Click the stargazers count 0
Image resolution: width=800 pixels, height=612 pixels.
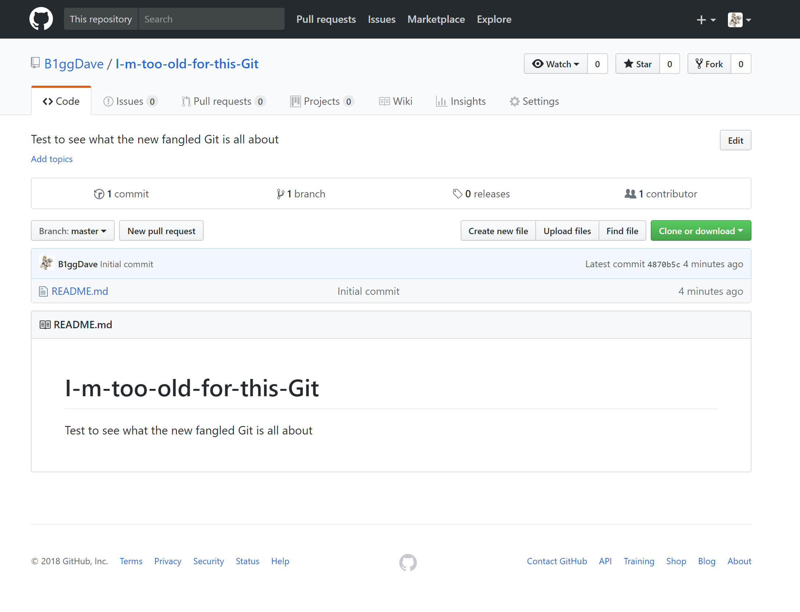pos(669,64)
